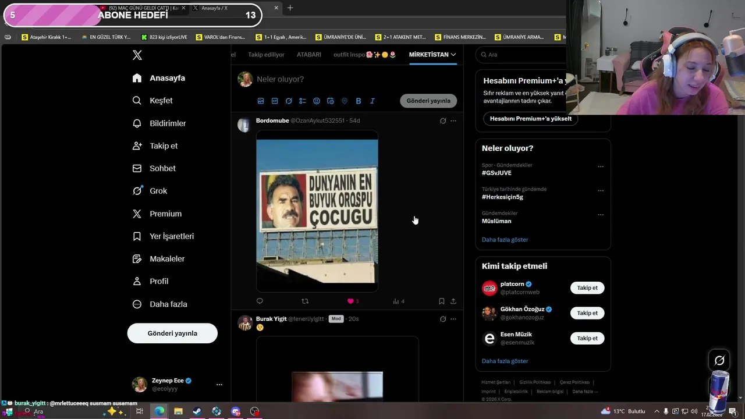Viewport: 745px width, 419px height.
Task: Add a photo with the media icon
Action: point(261,101)
